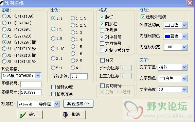195x122 pixels.
Task: Select the A0 (841X1189) paper size
Action: click(4, 16)
